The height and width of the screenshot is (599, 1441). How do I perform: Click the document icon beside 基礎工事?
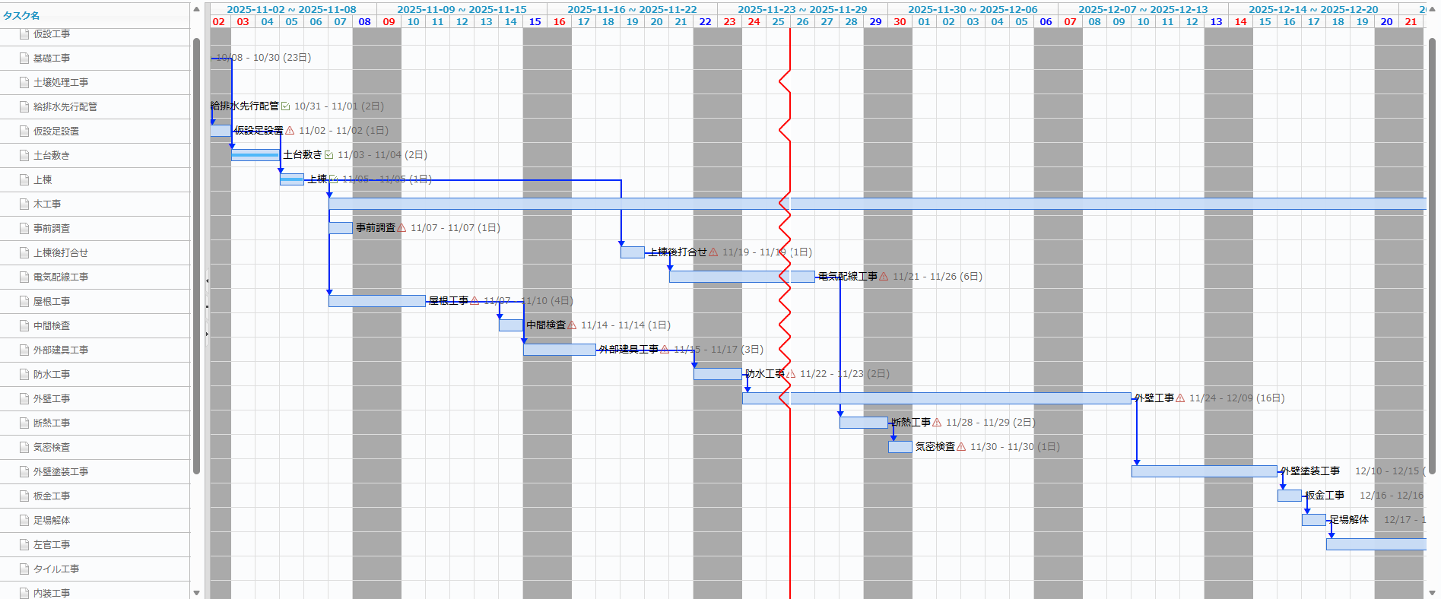(x=24, y=59)
